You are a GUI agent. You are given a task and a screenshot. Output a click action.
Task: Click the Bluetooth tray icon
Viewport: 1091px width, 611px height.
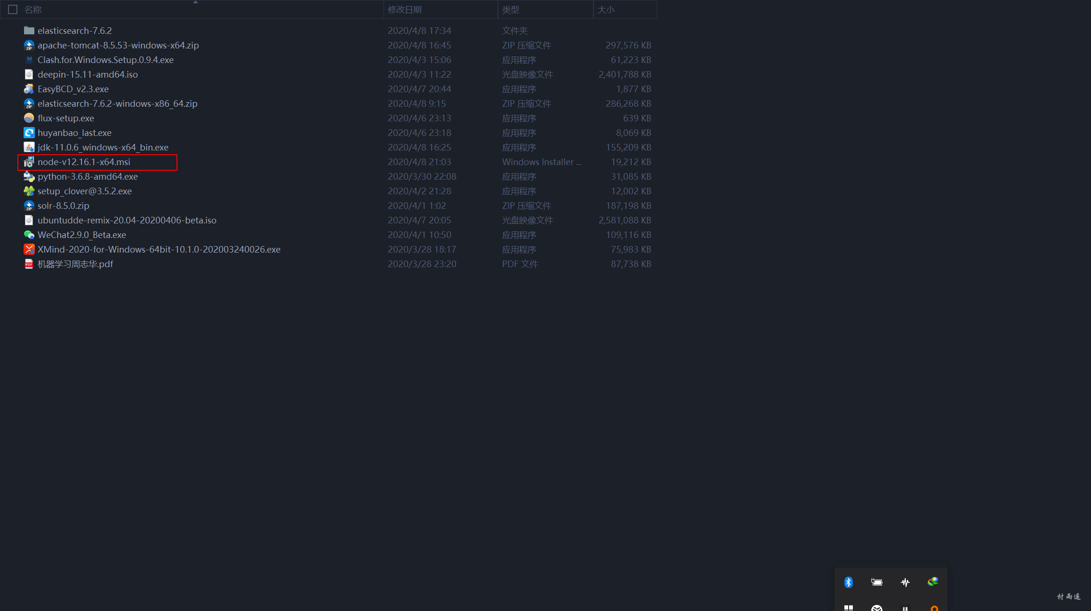click(x=848, y=582)
